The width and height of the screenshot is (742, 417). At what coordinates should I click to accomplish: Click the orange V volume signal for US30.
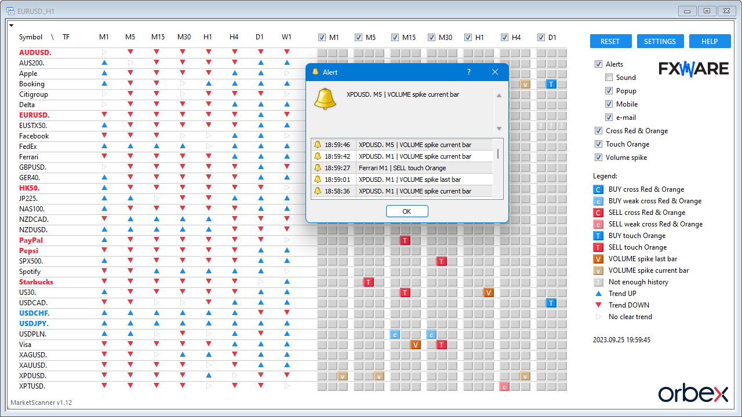click(x=489, y=292)
